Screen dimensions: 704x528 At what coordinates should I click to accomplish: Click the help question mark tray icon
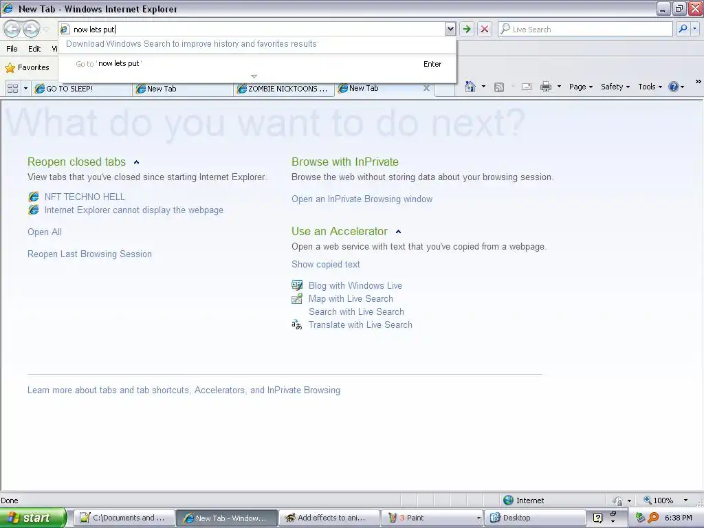point(597,518)
